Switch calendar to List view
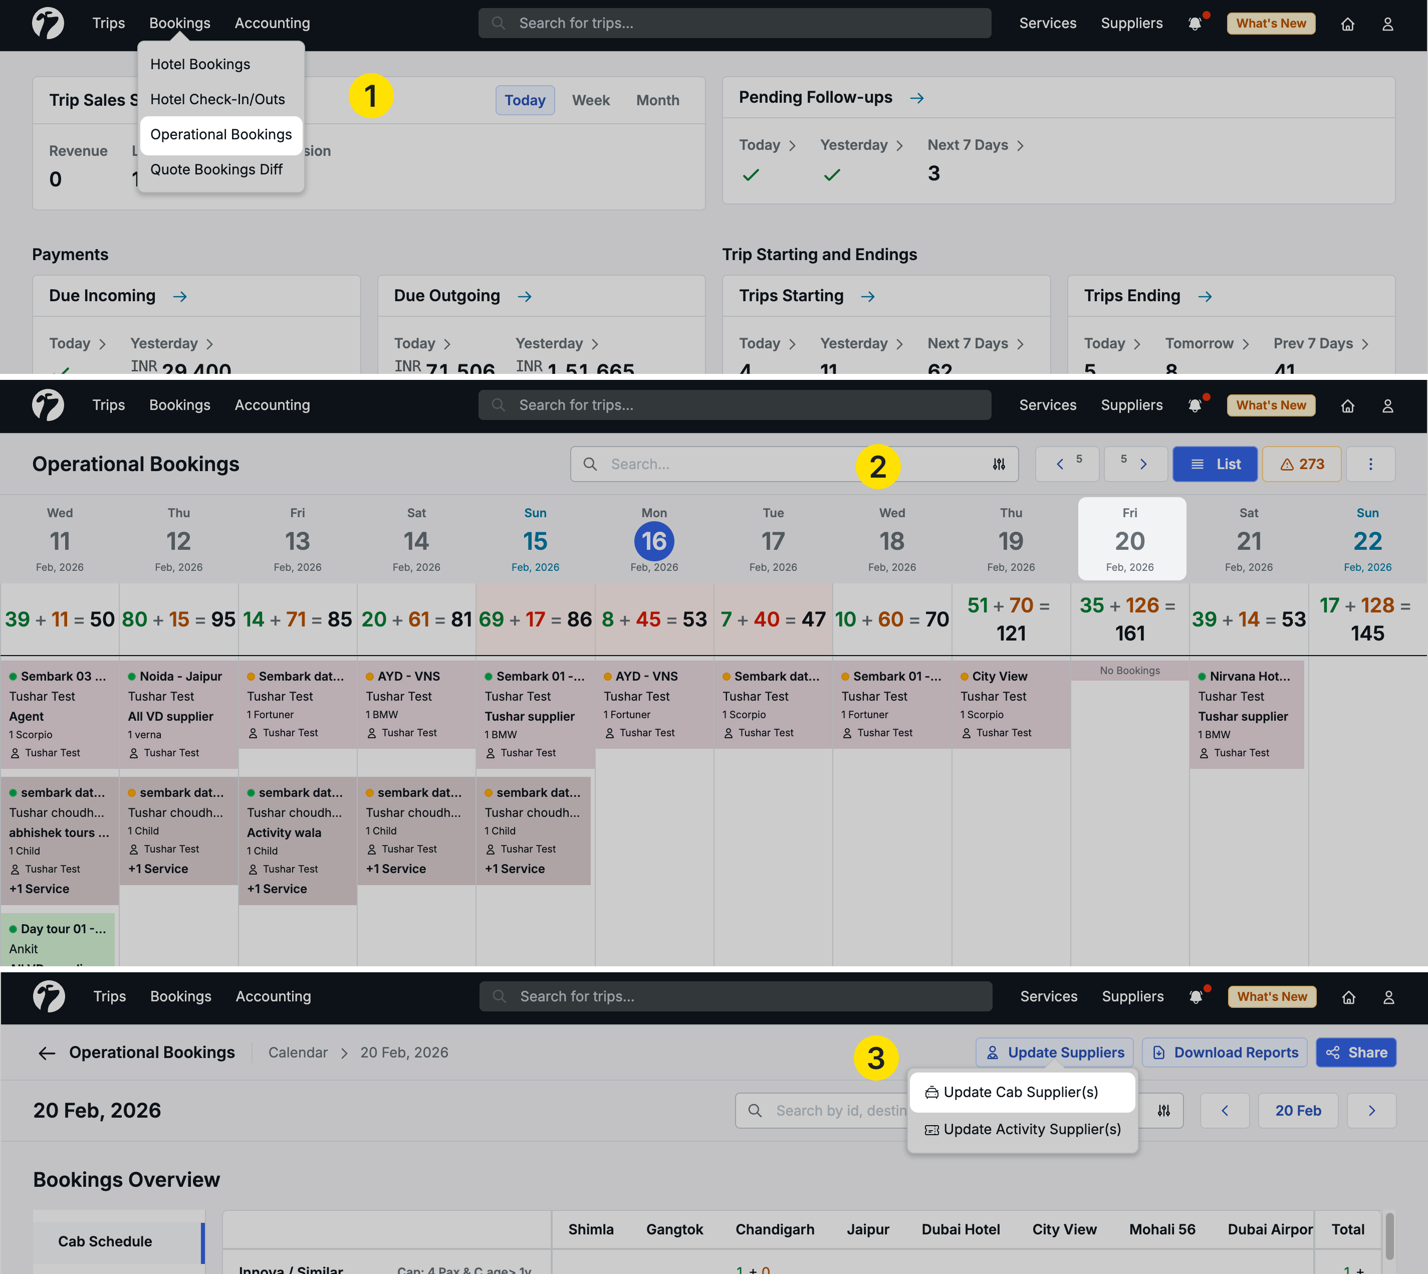The image size is (1428, 1274). point(1215,464)
